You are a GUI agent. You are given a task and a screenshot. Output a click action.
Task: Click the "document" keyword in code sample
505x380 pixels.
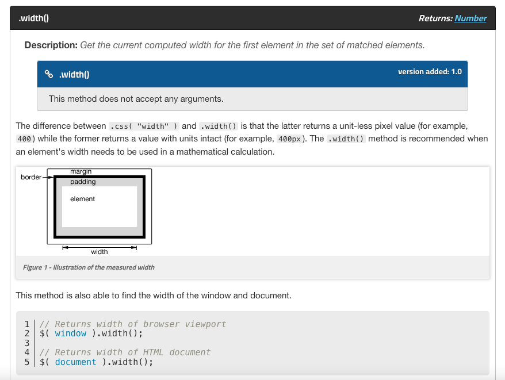[x=75, y=362]
